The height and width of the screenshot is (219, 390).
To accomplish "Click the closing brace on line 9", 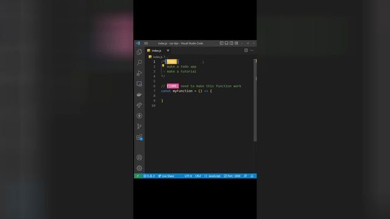I will [162, 101].
